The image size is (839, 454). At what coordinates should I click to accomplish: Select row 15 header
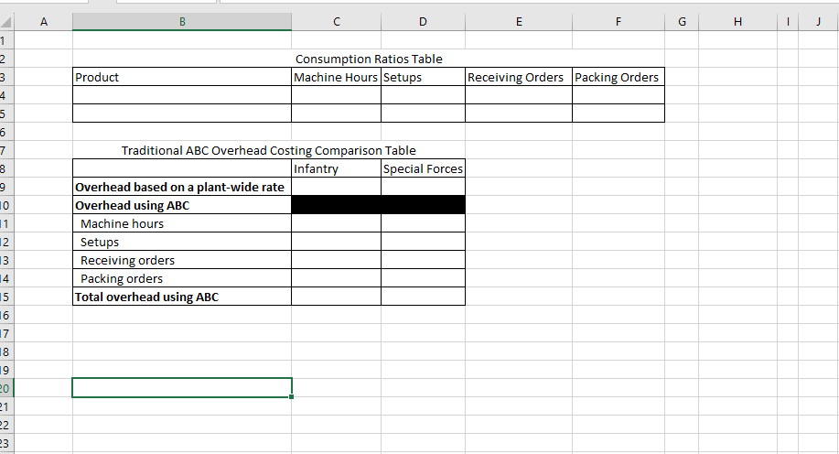[x=5, y=297]
